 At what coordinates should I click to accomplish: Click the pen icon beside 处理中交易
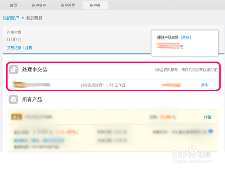coord(13,70)
